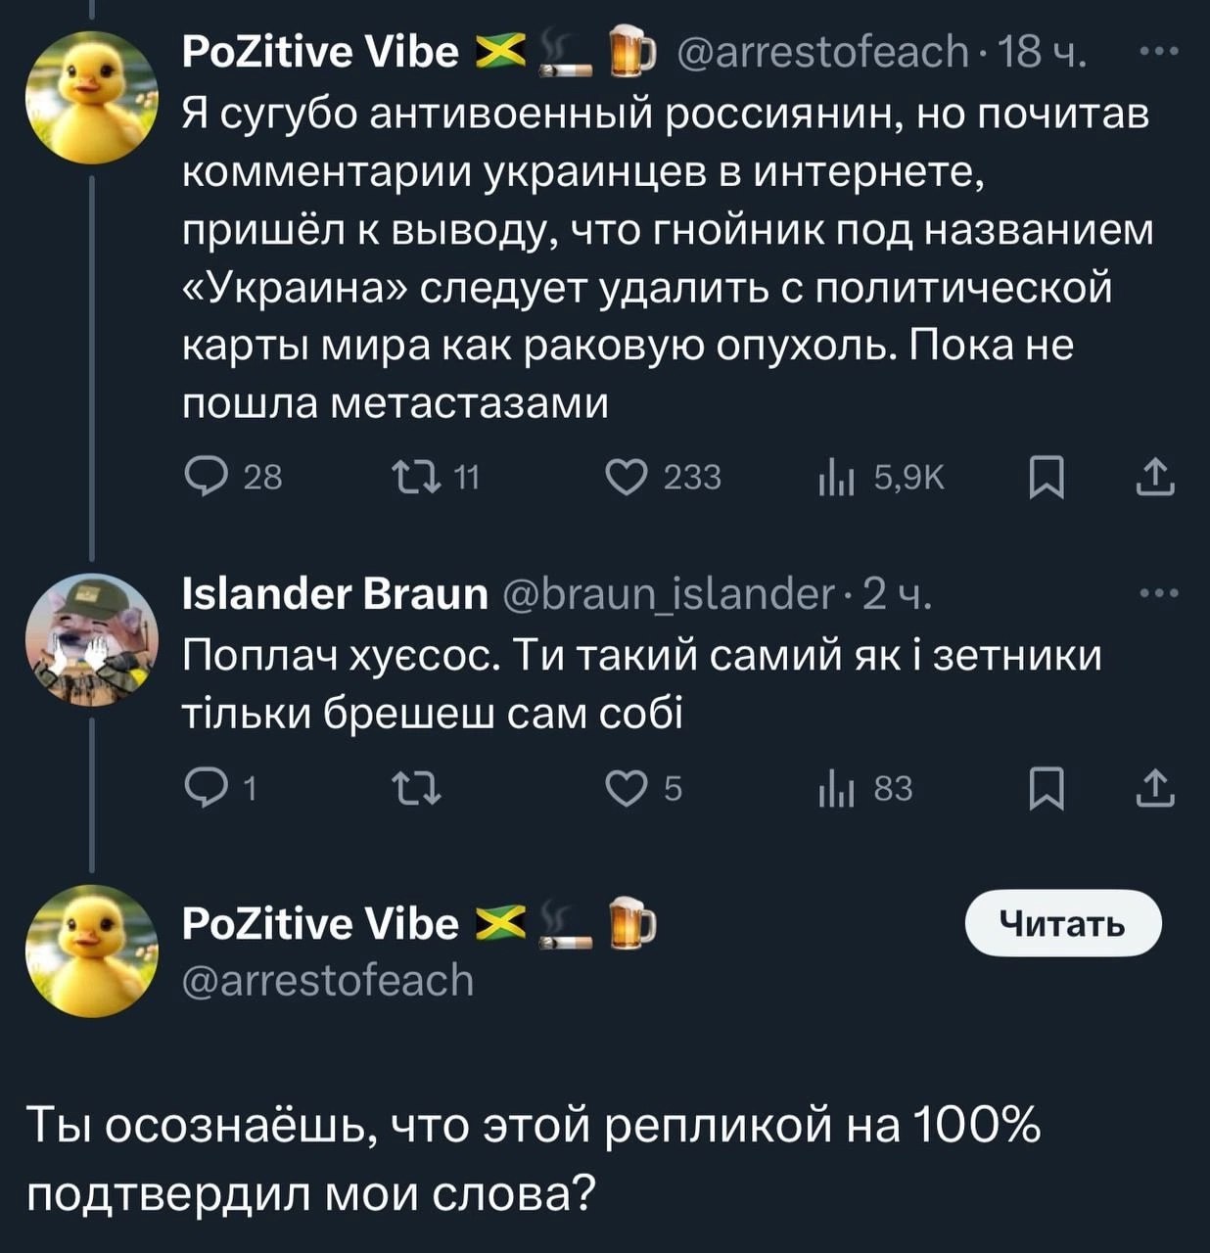Share the first PoZitive Vibe tweet
This screenshot has height=1253, width=1210.
coord(1155,478)
